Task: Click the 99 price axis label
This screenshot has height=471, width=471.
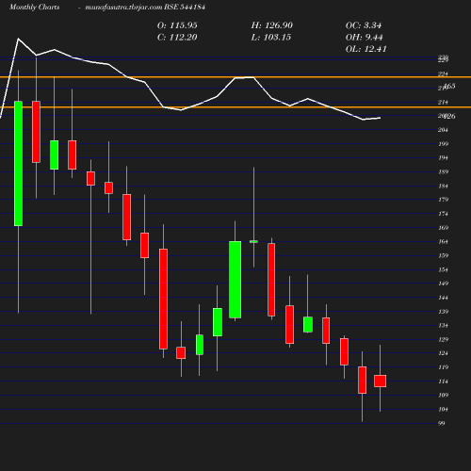Action: [442, 423]
